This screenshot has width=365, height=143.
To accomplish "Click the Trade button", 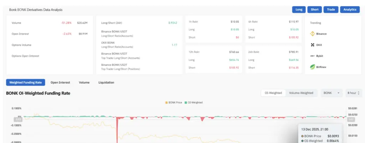I will (331, 10).
